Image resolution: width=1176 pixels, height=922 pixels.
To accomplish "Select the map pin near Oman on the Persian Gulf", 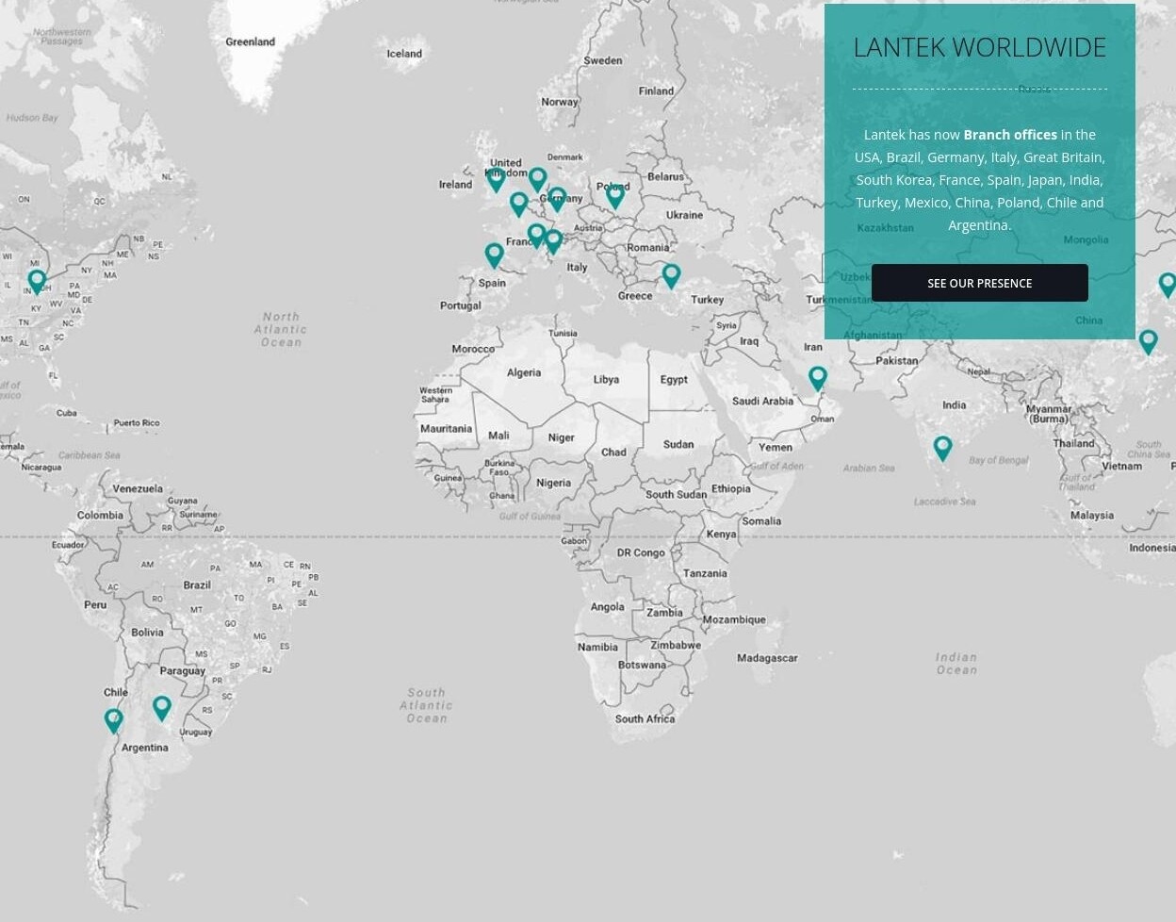I will pyautogui.click(x=818, y=379).
